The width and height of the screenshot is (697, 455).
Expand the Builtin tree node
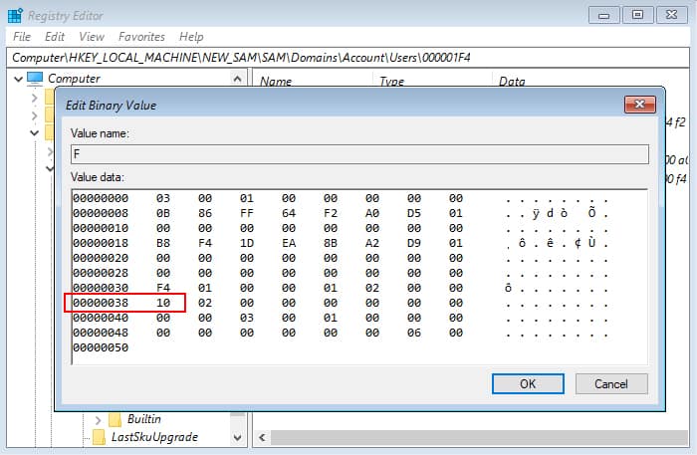pyautogui.click(x=99, y=419)
